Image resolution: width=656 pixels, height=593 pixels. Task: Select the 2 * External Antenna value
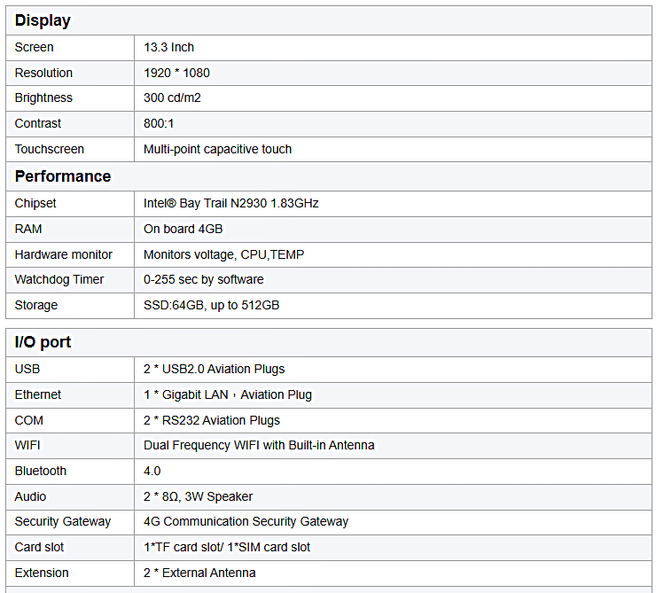click(199, 573)
